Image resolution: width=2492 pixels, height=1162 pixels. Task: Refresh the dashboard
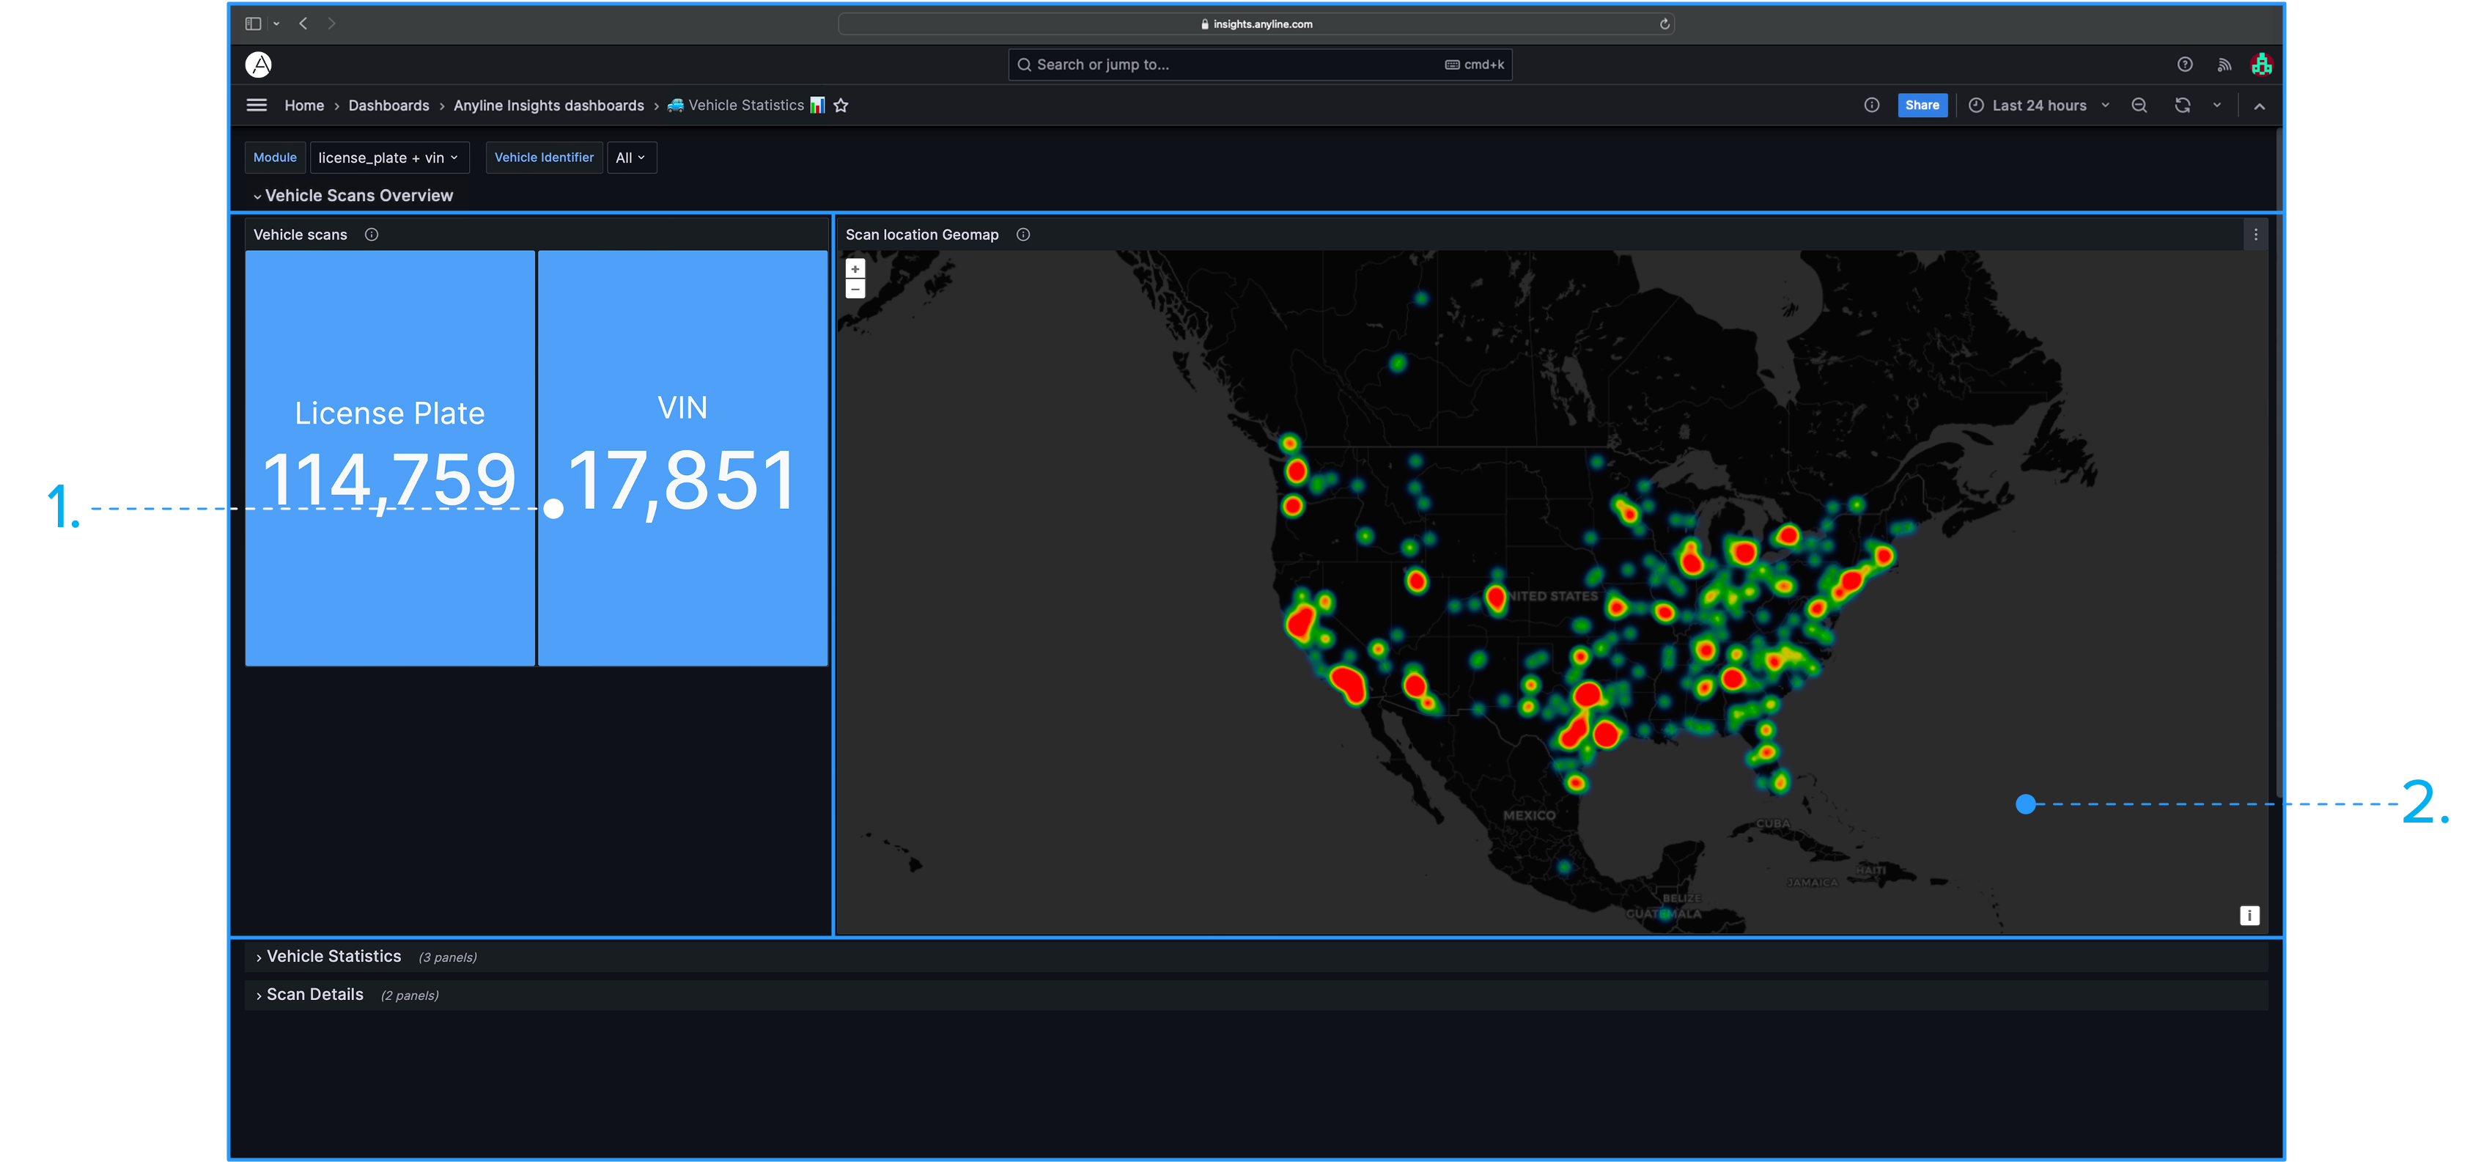[2183, 106]
